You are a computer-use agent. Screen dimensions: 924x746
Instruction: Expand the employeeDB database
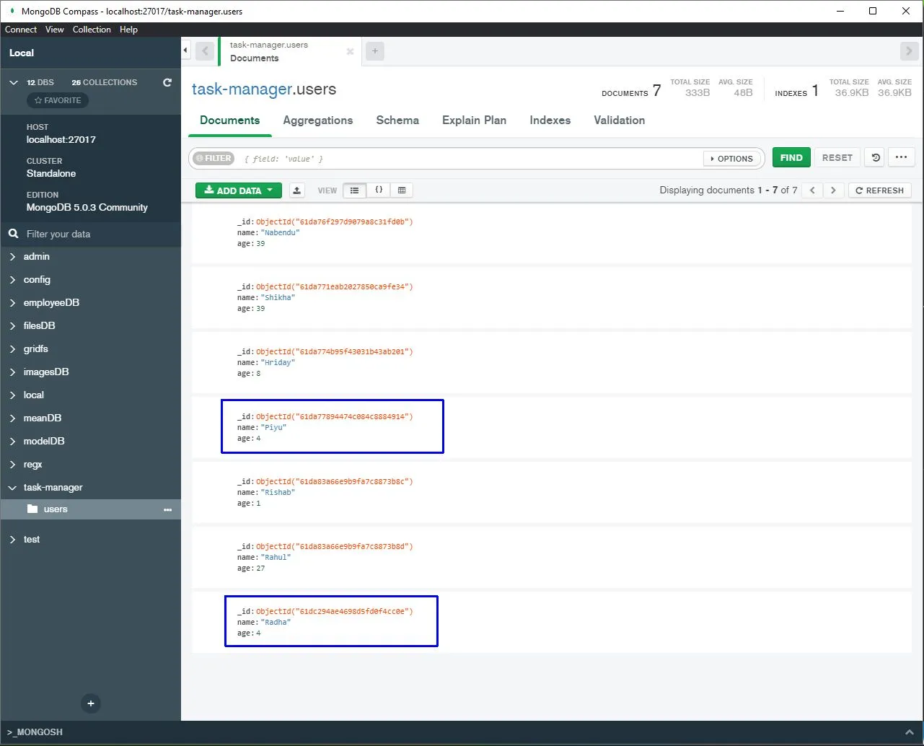pyautogui.click(x=12, y=303)
